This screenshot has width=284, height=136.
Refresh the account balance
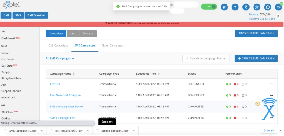278,16
